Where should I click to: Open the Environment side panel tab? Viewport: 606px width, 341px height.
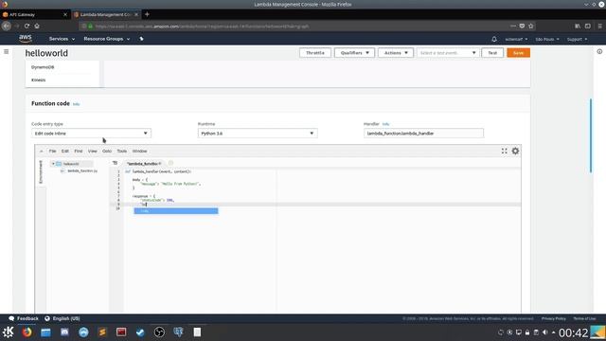click(x=41, y=171)
